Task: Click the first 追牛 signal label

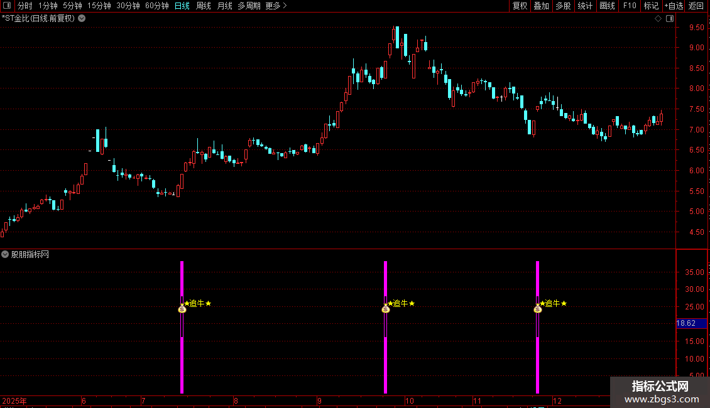Action: click(198, 303)
